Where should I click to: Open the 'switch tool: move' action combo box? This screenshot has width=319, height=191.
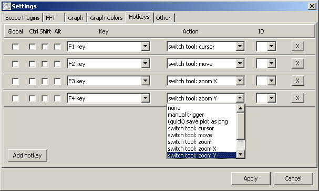[205, 64]
